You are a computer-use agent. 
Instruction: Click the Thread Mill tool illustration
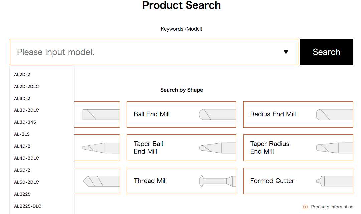click(x=217, y=181)
